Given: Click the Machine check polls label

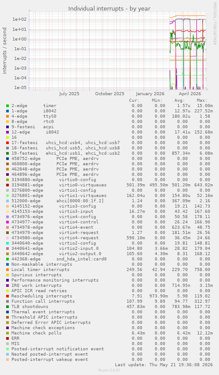Looking at the screenshot, I should click(x=36, y=333).
